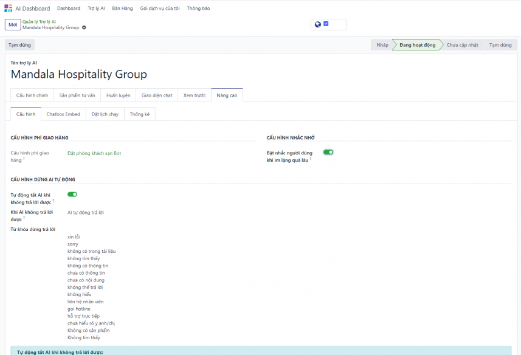
Task: Click help mark next to Cấu hình phí giao hàng field
Action: 24,159
